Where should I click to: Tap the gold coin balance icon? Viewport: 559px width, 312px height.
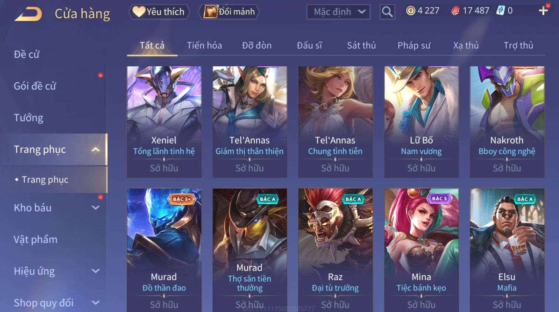411,11
